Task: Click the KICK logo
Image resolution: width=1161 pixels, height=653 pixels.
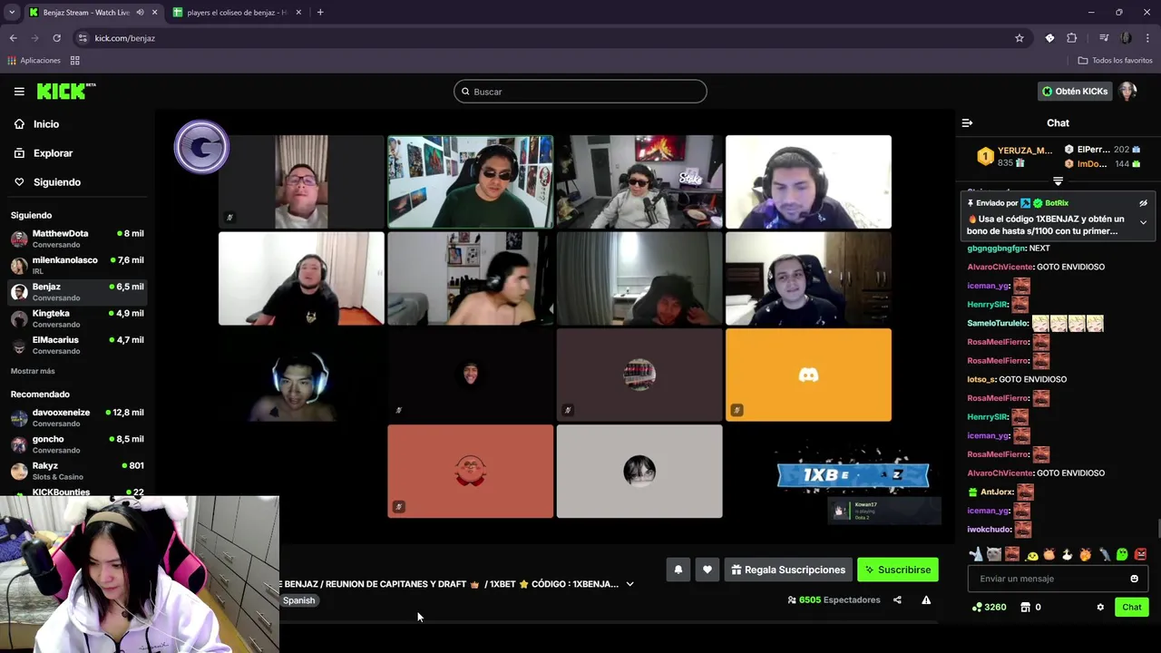Action: point(65,91)
